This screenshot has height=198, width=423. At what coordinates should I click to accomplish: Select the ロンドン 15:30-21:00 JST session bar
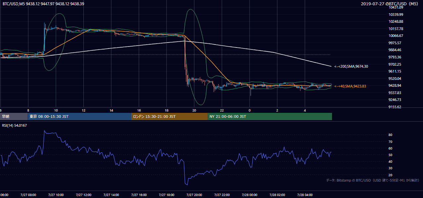coord(169,116)
